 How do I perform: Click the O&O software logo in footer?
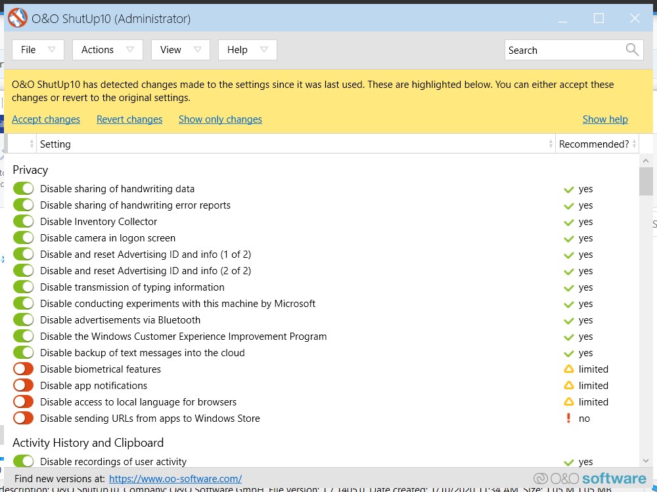(590, 479)
